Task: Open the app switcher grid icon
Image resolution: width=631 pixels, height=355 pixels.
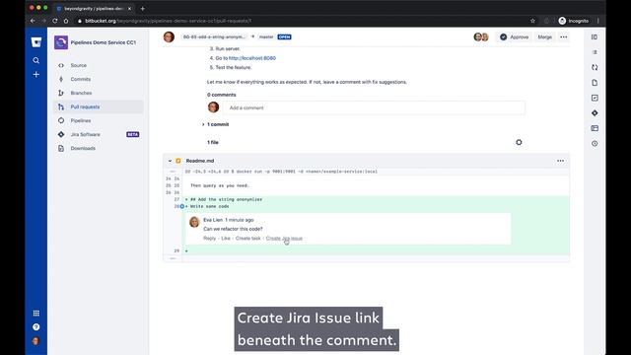Action: [x=36, y=314]
